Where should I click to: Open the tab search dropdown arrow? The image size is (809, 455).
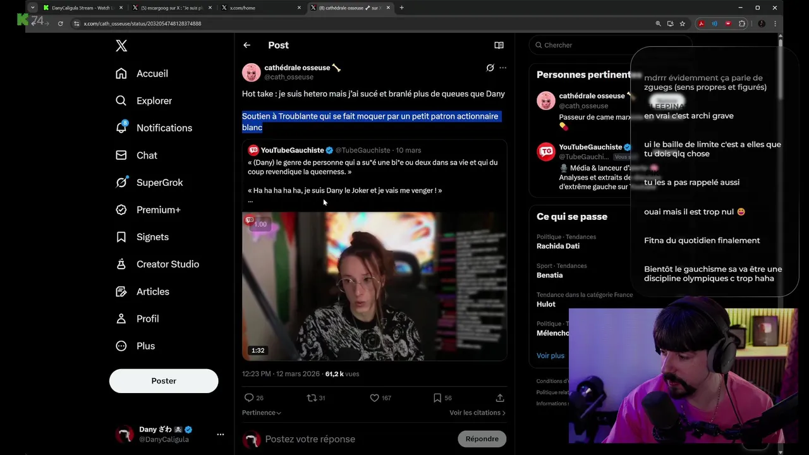pyautogui.click(x=32, y=8)
